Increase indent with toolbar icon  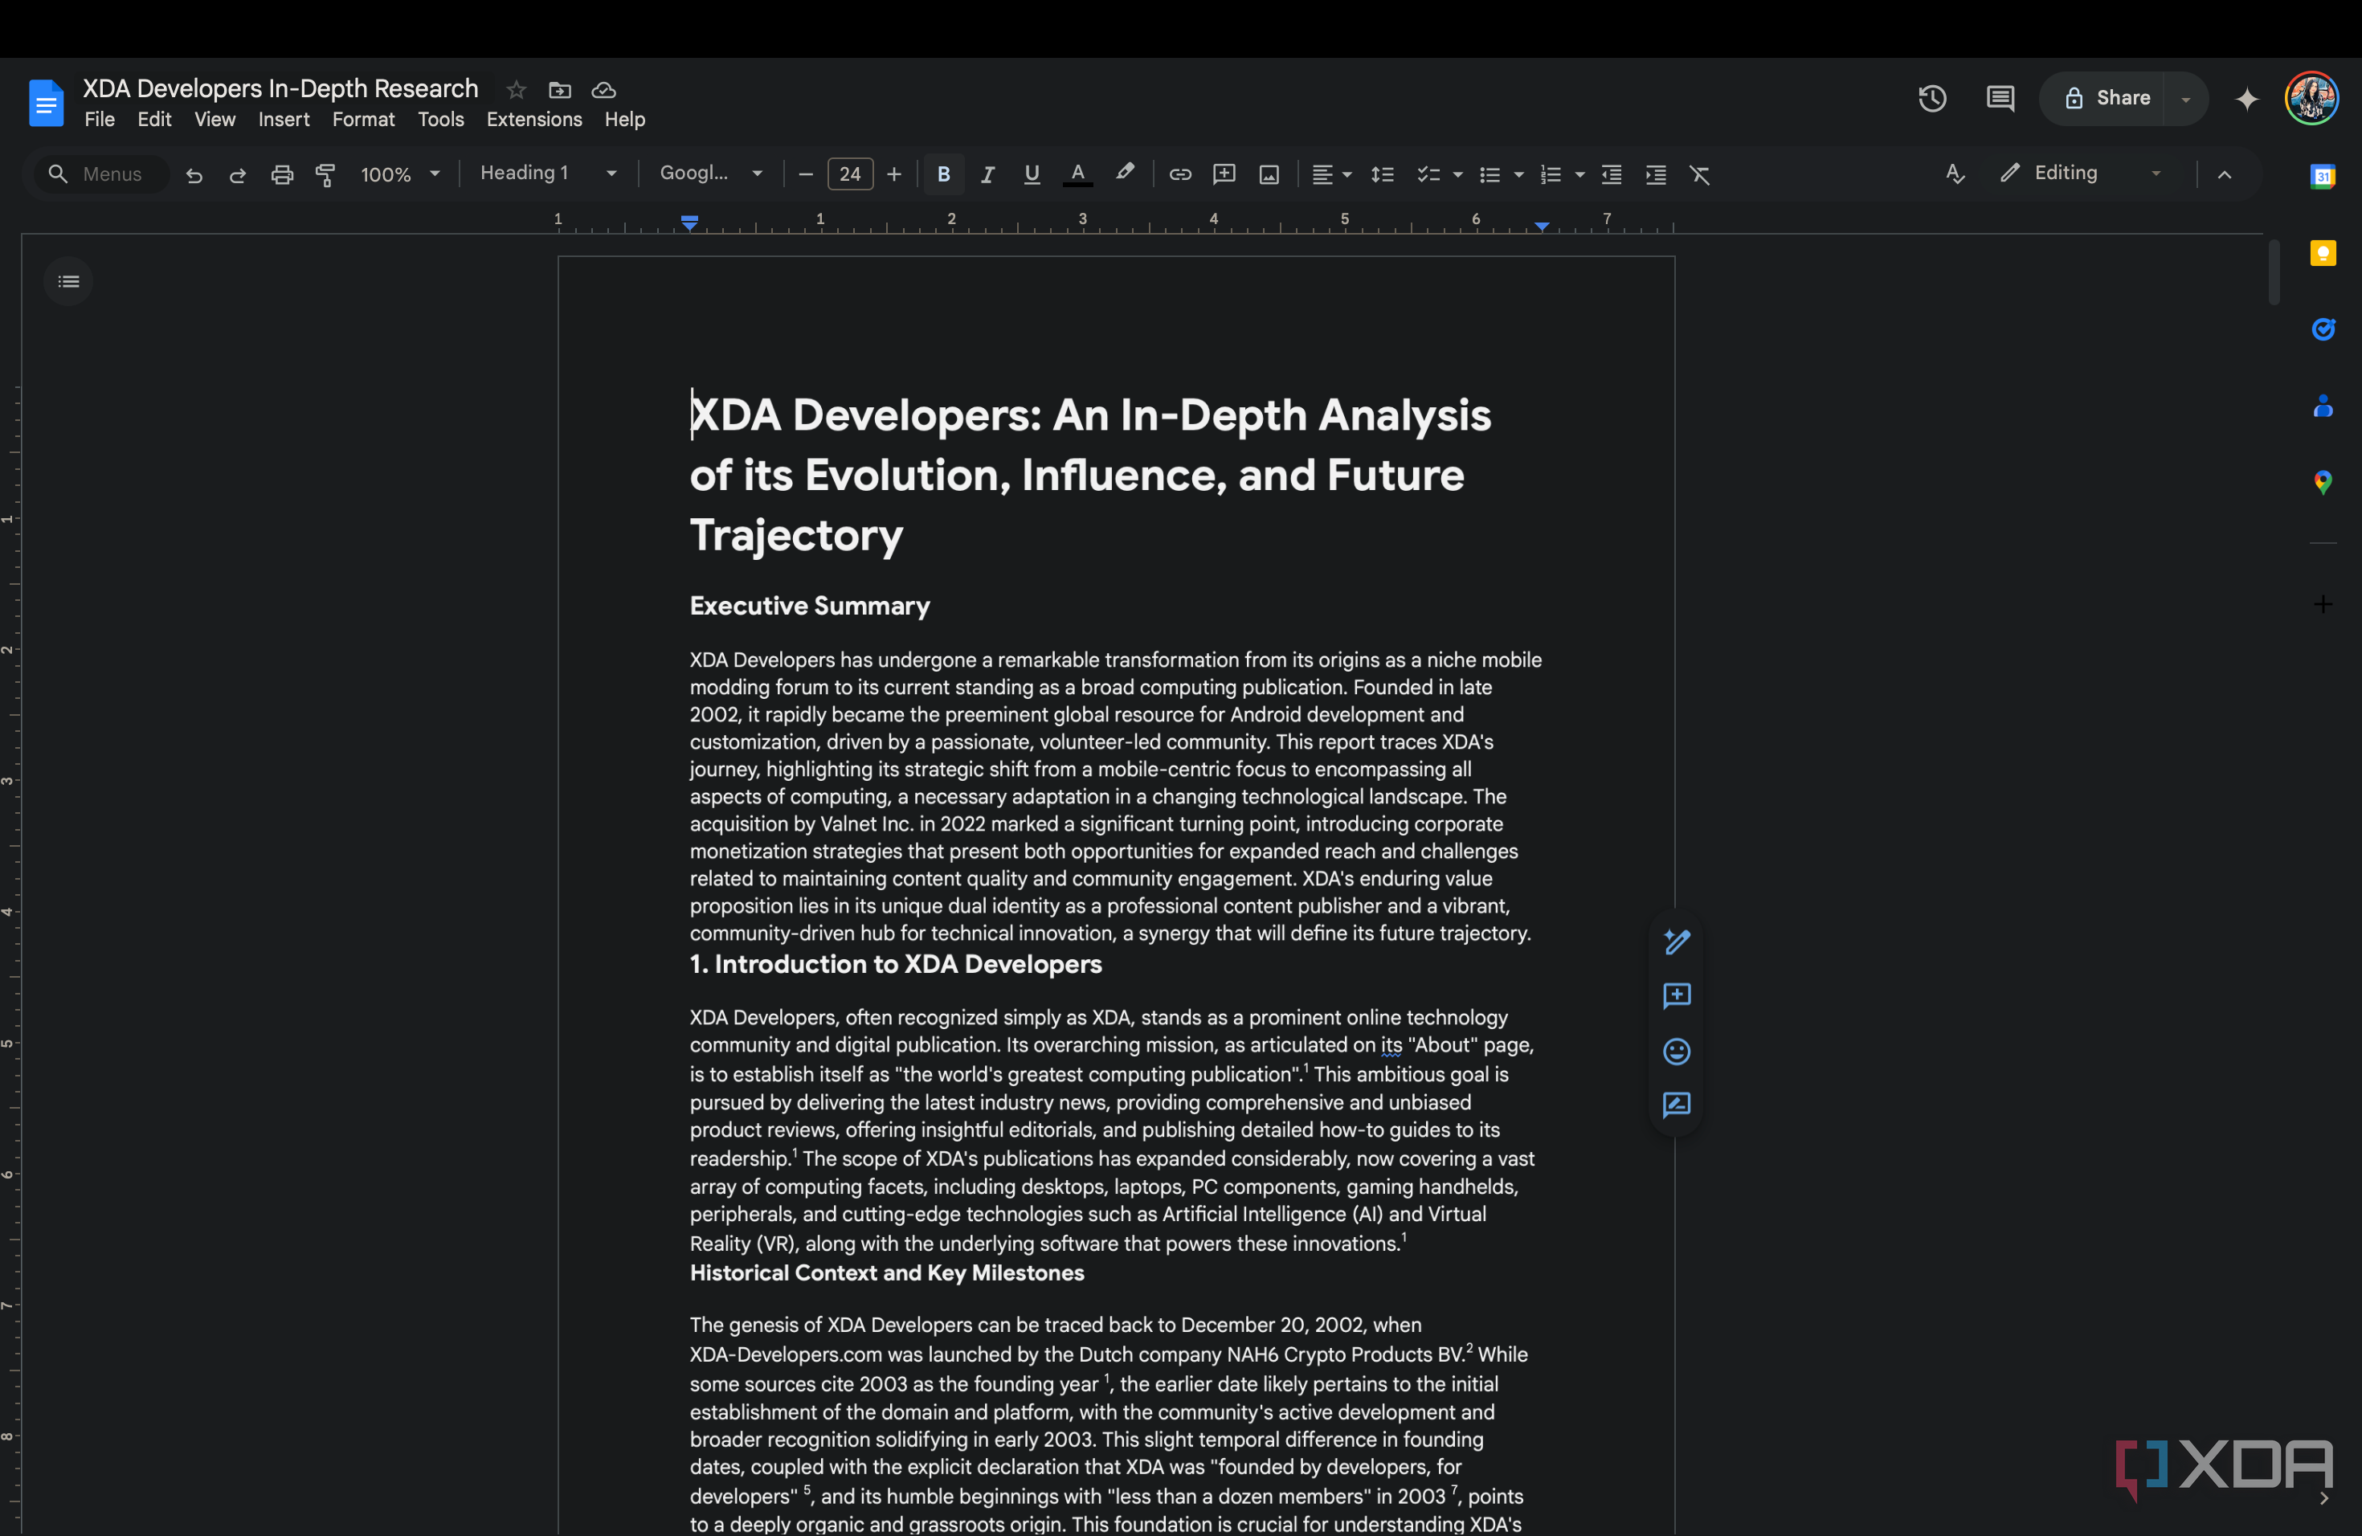click(x=1655, y=174)
